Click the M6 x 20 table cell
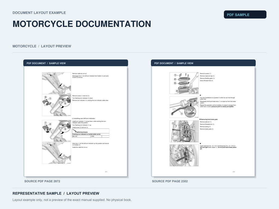Screen dimensions: 279x209 (x=81, y=136)
